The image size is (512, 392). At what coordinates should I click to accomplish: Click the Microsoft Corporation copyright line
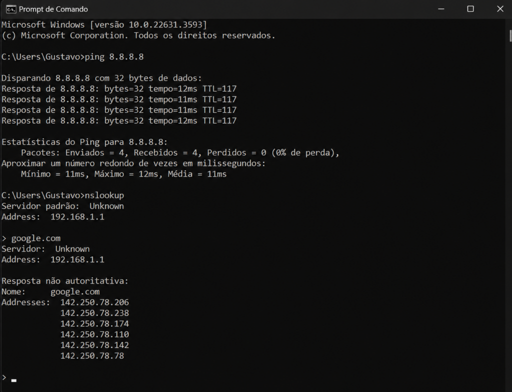pos(138,35)
